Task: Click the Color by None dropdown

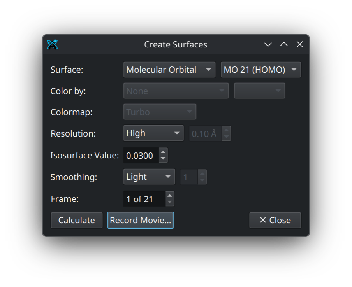Action: (176, 91)
